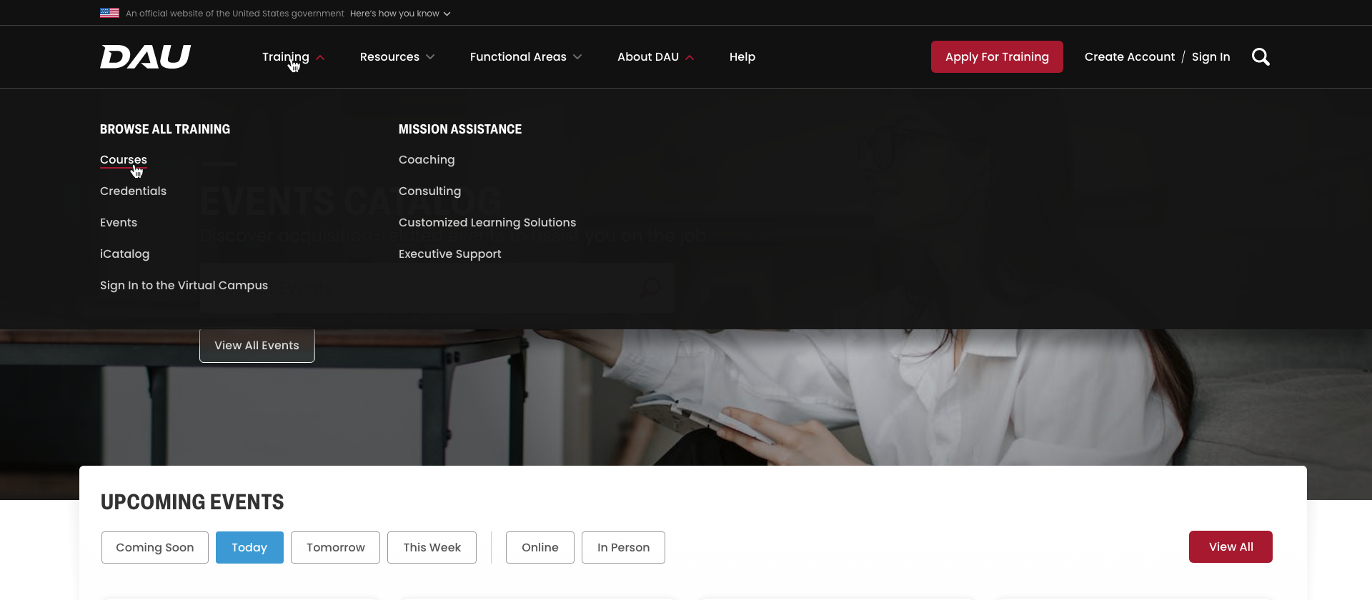Open the Consulting link
This screenshot has width=1372, height=600.
click(x=429, y=191)
